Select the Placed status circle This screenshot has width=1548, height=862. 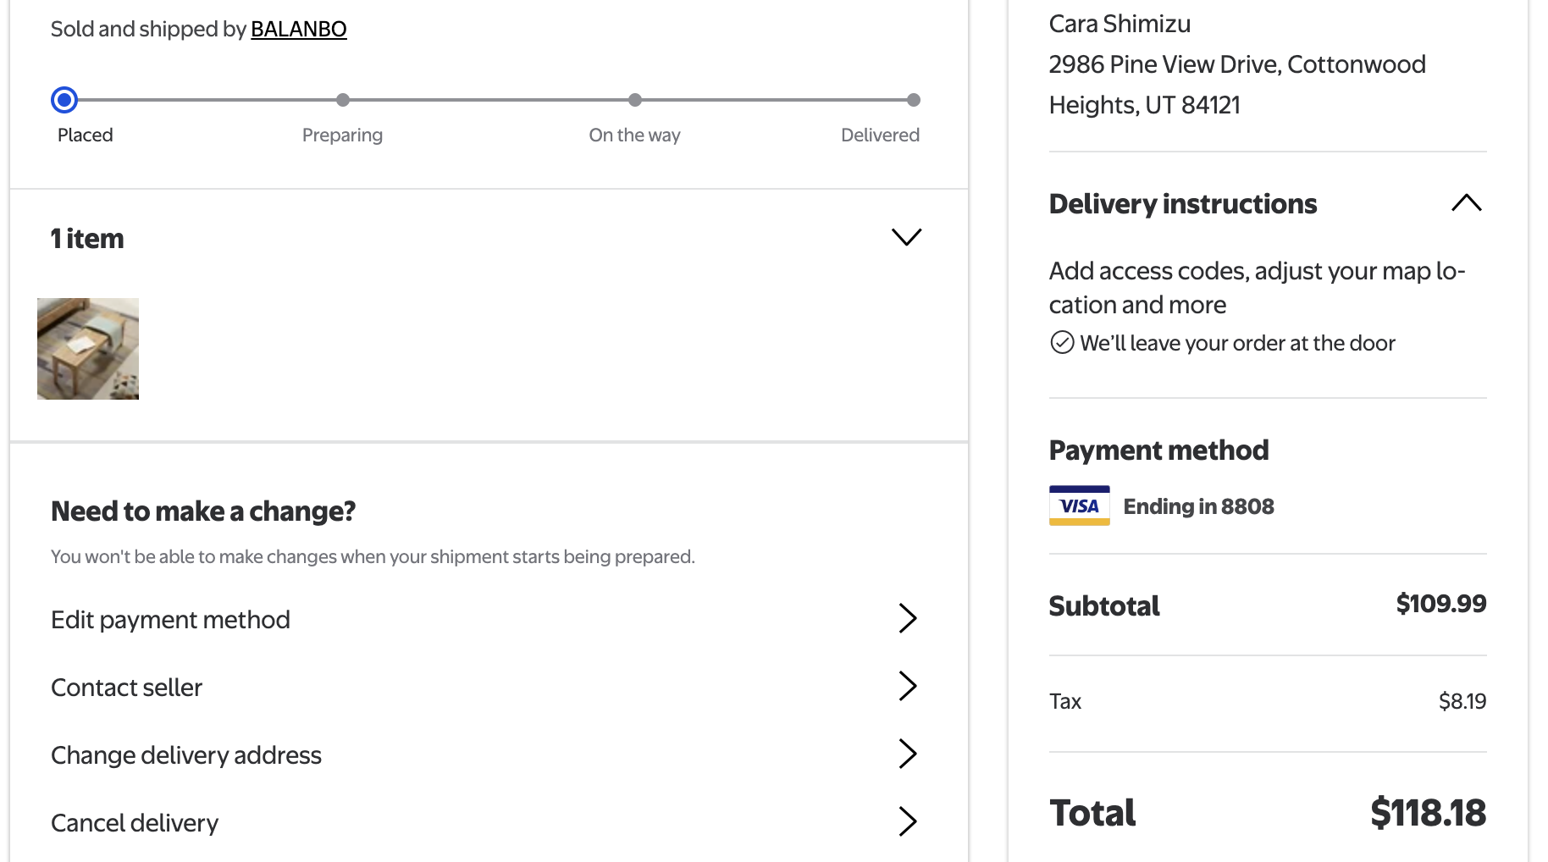point(64,100)
